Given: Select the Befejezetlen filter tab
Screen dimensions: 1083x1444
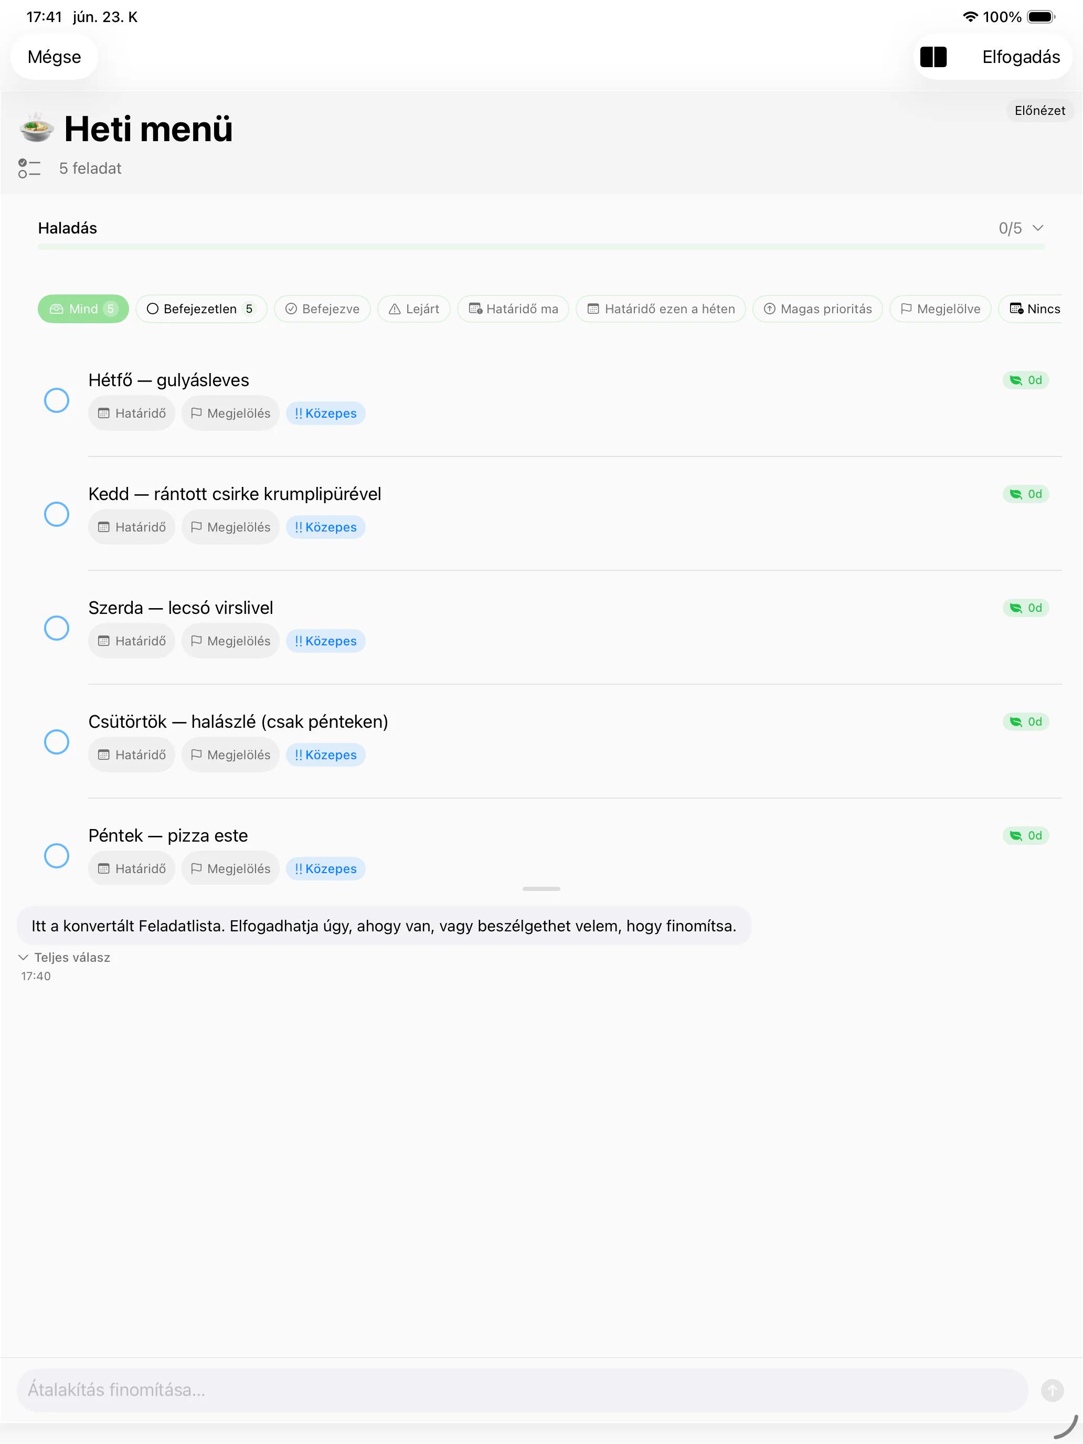Looking at the screenshot, I should point(201,309).
